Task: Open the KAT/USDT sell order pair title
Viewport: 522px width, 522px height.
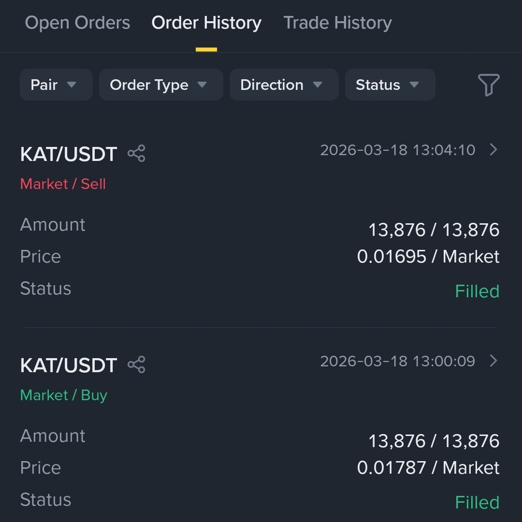Action: pyautogui.click(x=69, y=154)
